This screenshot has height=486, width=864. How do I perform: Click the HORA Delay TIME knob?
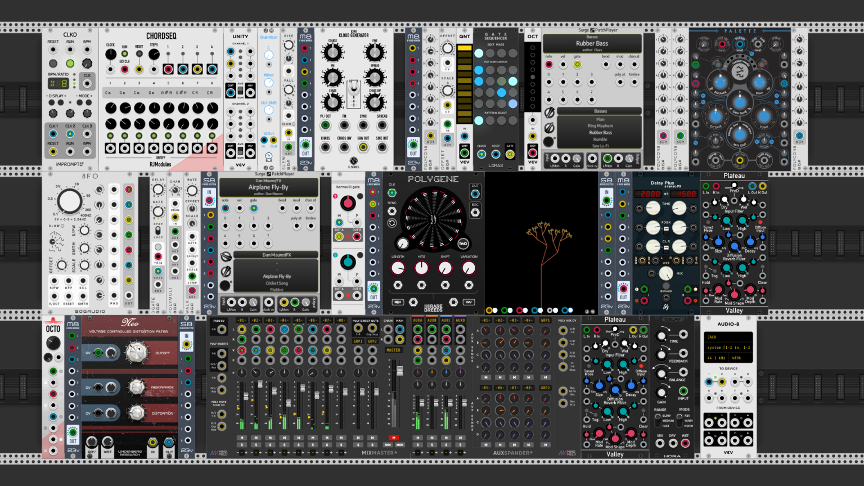(661, 336)
